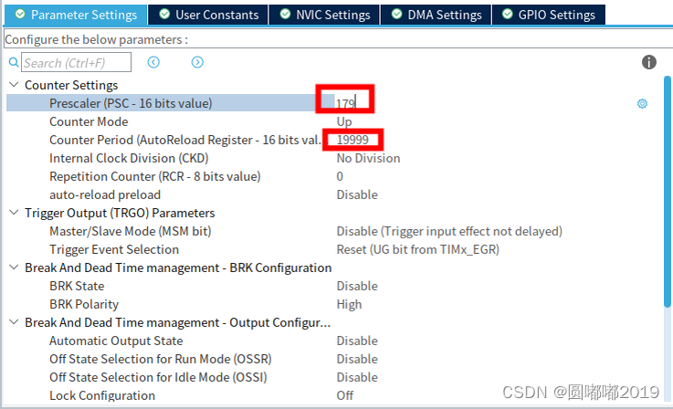Screen dimensions: 673x409
Task: Open OSSR Run Mode Disable value
Action: [357, 359]
